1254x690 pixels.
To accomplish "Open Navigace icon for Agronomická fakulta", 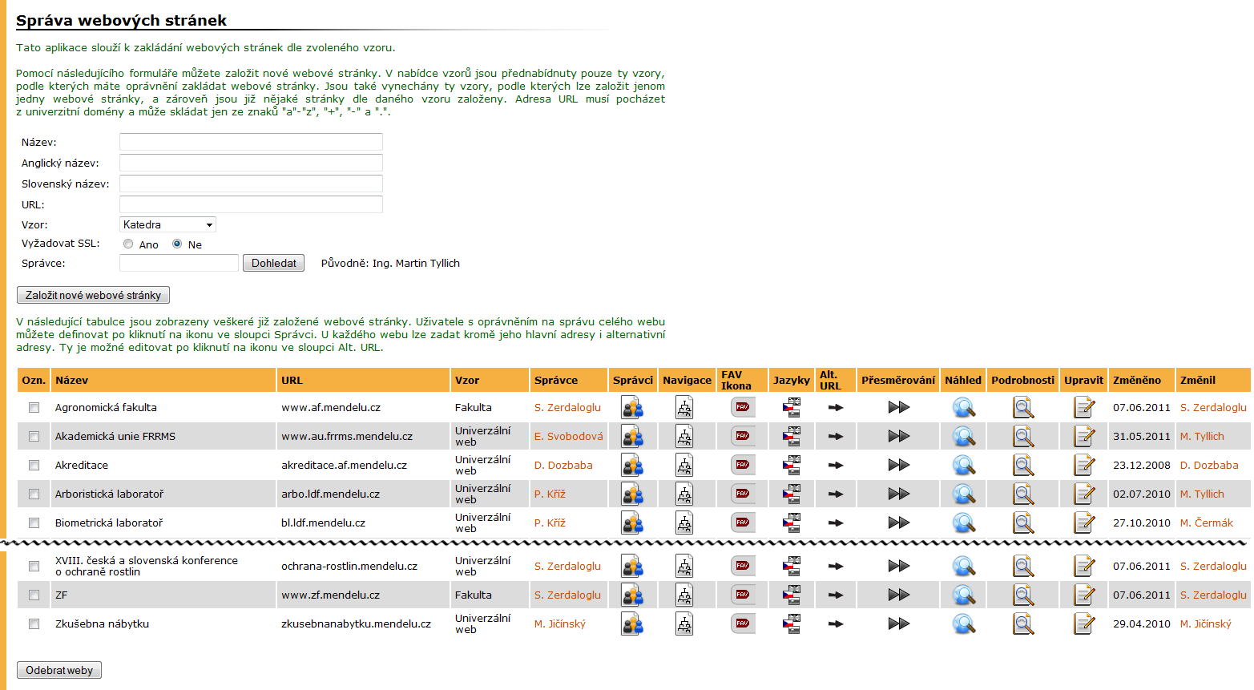I will pos(684,408).
